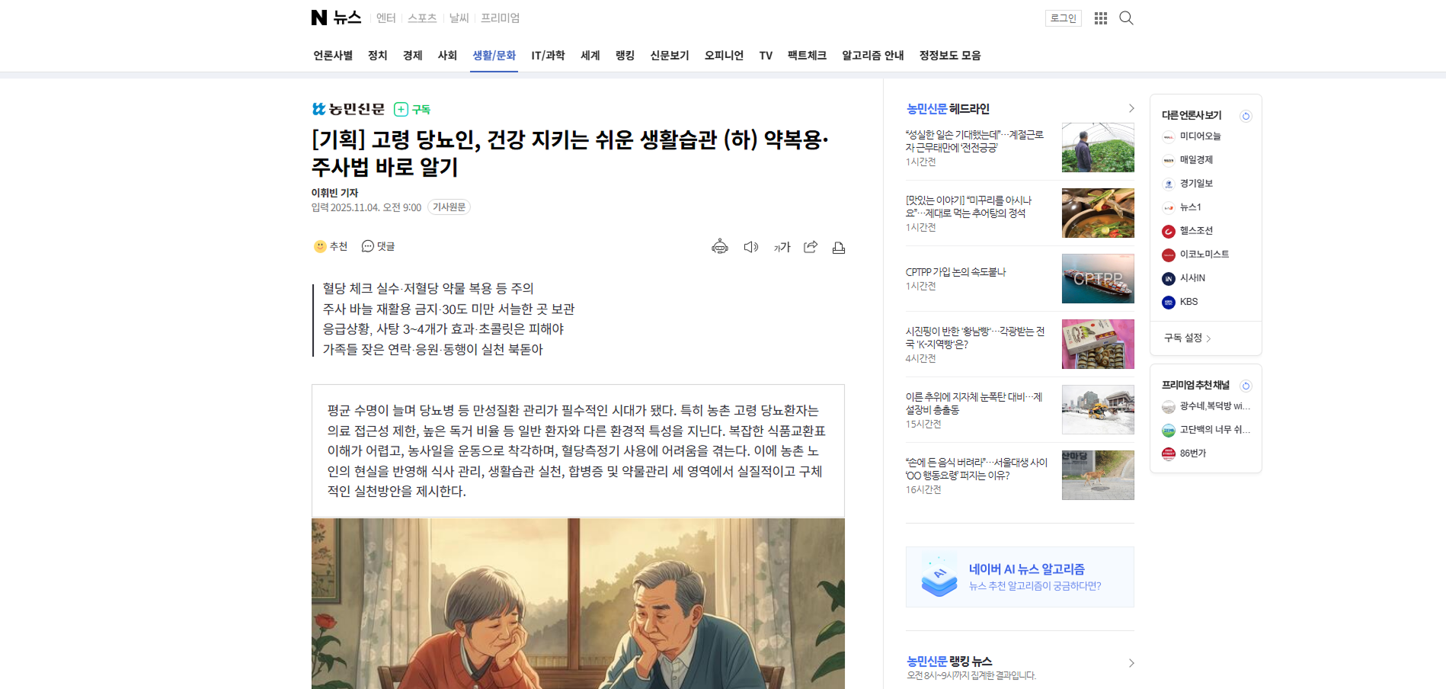Viewport: 1446px width, 689px height.
Task: Click the Naver N logo
Action: pyautogui.click(x=319, y=18)
